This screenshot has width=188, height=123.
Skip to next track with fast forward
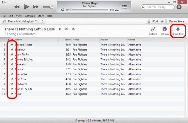36,7
